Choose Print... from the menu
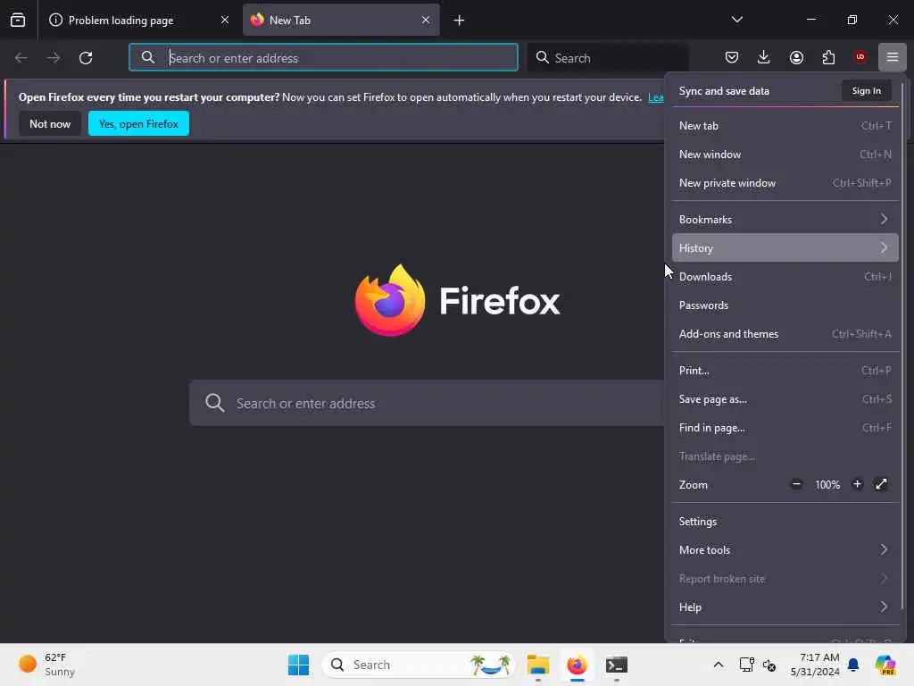The image size is (914, 686). [x=785, y=371]
